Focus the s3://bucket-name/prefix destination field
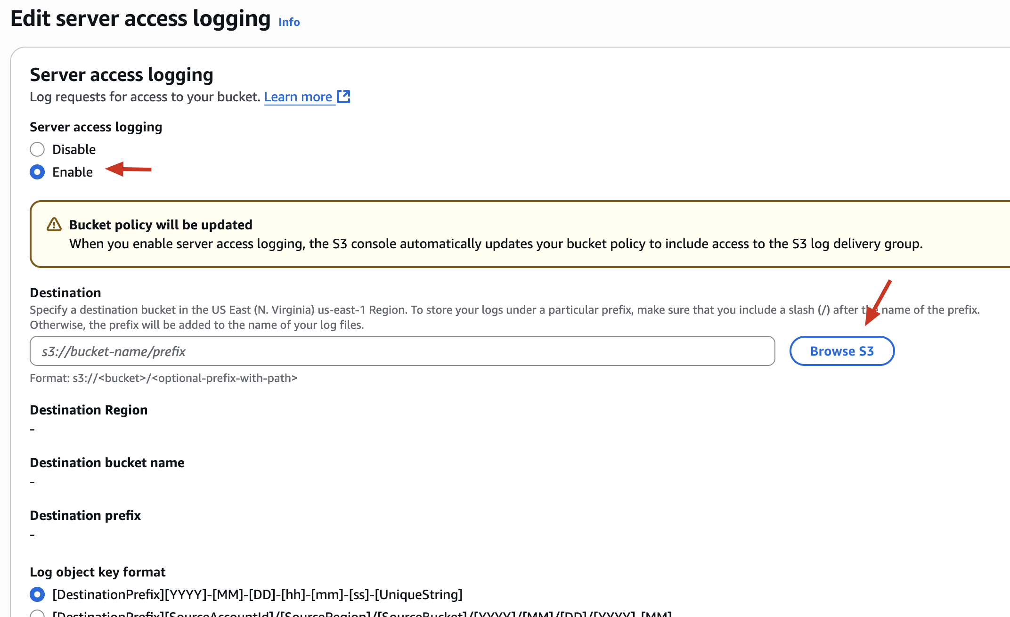The height and width of the screenshot is (617, 1010). pyautogui.click(x=402, y=351)
